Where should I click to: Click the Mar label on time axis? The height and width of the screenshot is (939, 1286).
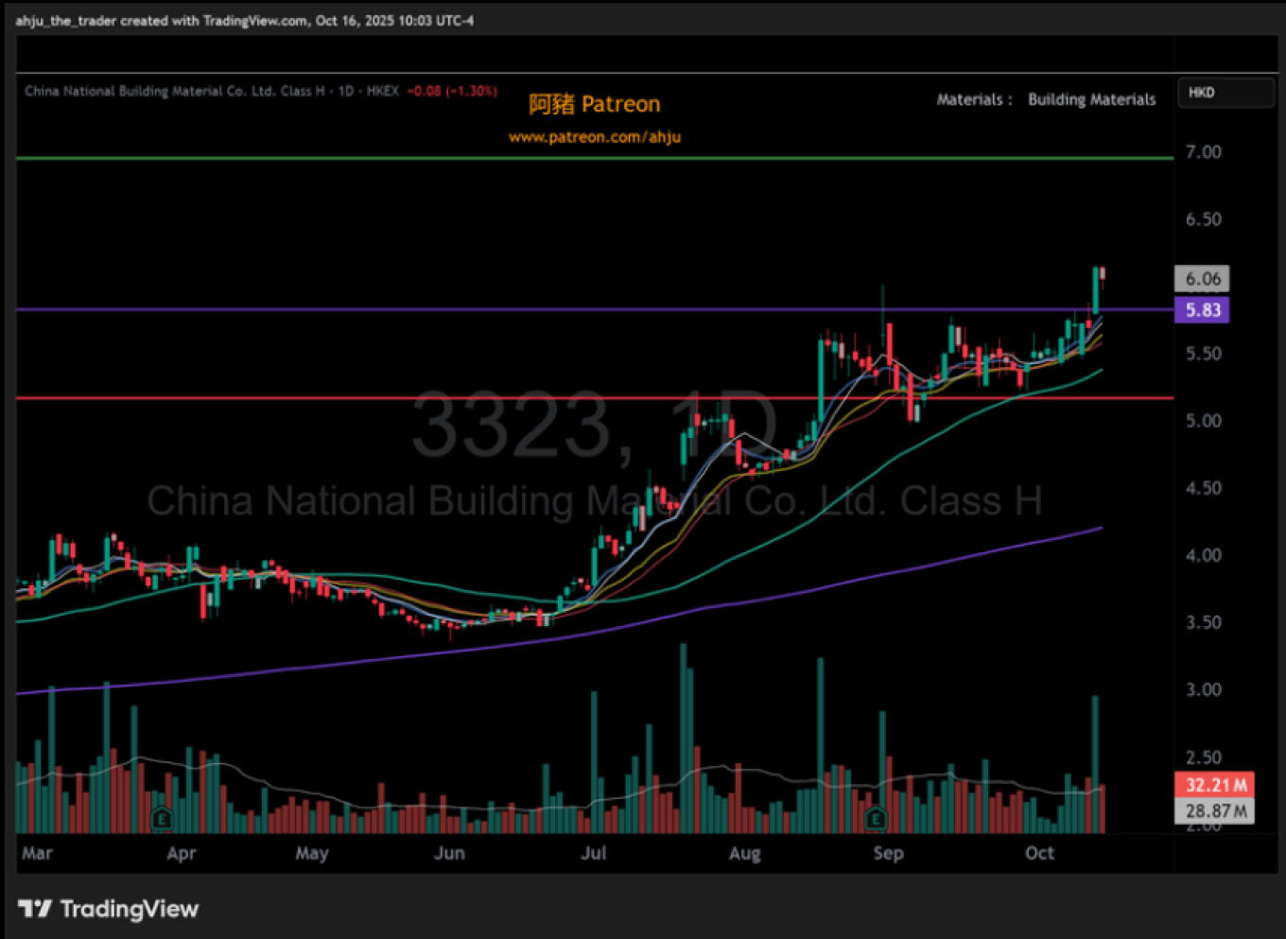point(37,853)
